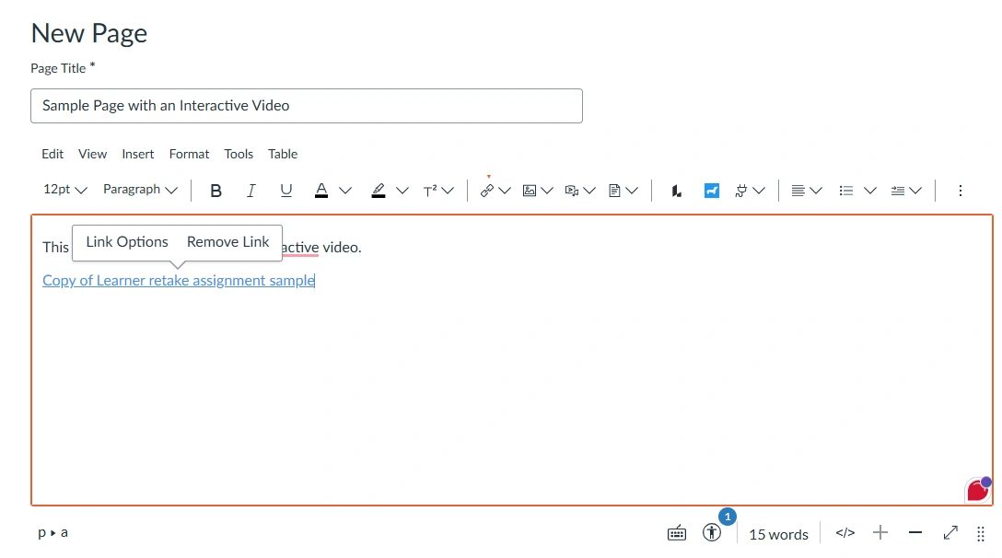Click the record/upload media icon
1002x558 pixels.
pyautogui.click(x=572, y=191)
